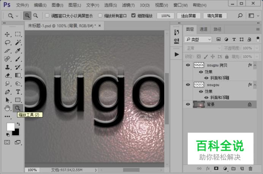Image resolution: width=263 pixels, height=174 pixels.
Task: Select the Crop tool
Action: [x=7, y=51]
